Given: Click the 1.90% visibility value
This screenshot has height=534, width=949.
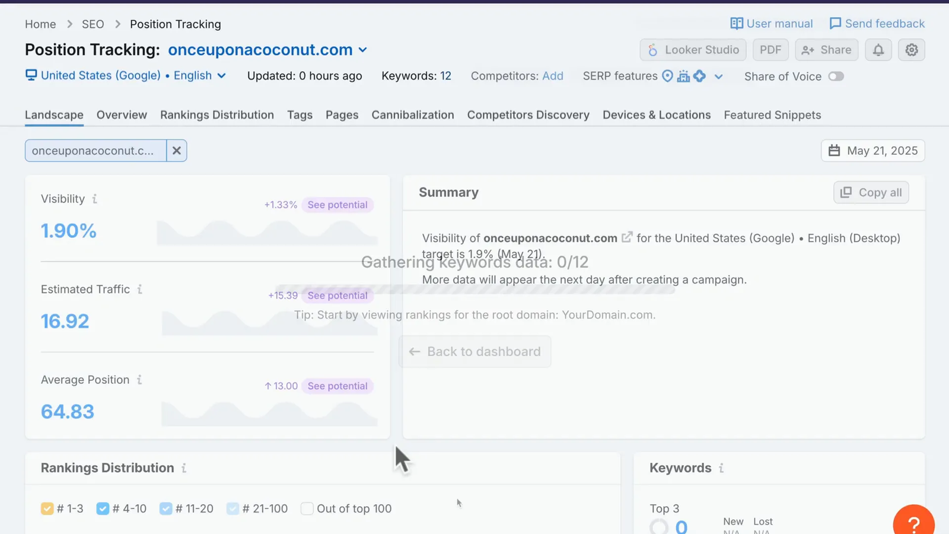Looking at the screenshot, I should click(x=68, y=231).
